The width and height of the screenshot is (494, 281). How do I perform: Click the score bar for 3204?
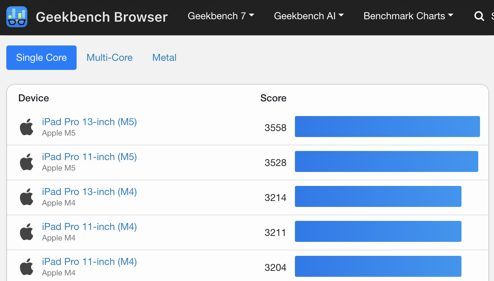[x=378, y=266]
